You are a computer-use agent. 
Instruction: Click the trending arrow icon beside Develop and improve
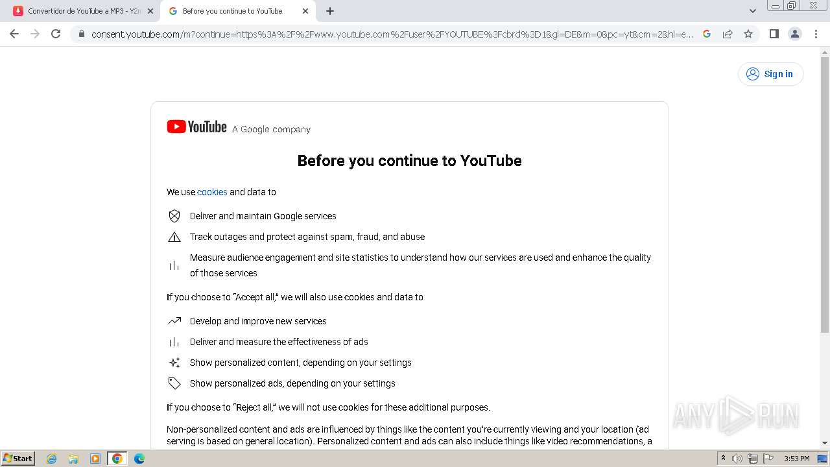pyautogui.click(x=174, y=321)
